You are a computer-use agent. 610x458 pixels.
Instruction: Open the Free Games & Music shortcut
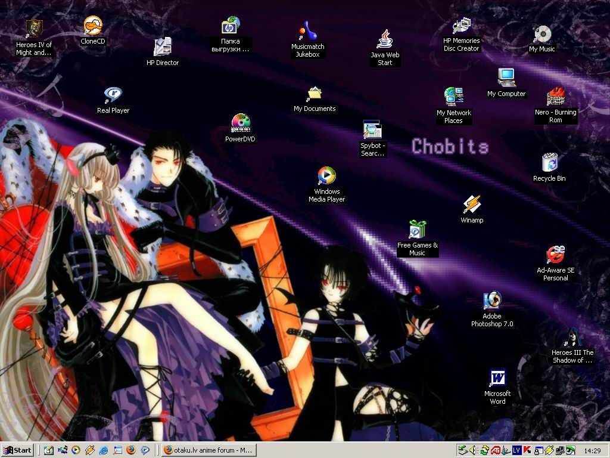(417, 238)
